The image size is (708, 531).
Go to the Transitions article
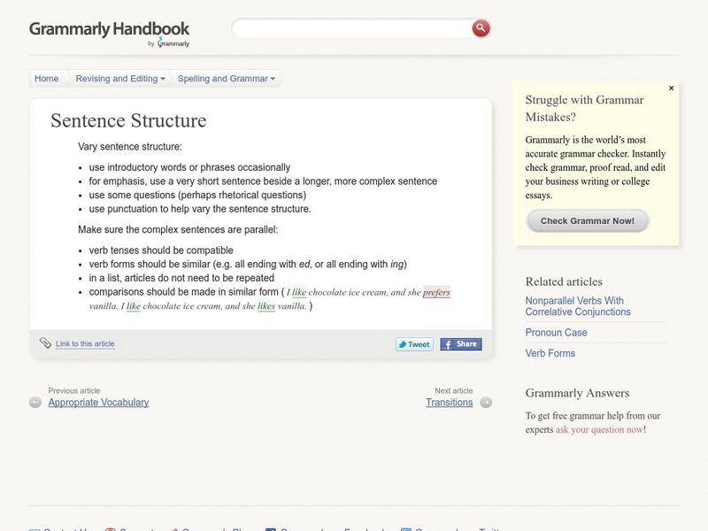[x=449, y=402]
